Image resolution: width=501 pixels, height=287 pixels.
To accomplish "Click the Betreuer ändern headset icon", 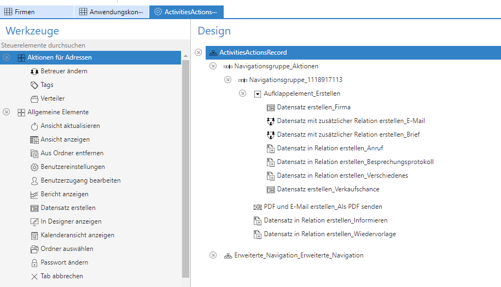I will click(34, 71).
